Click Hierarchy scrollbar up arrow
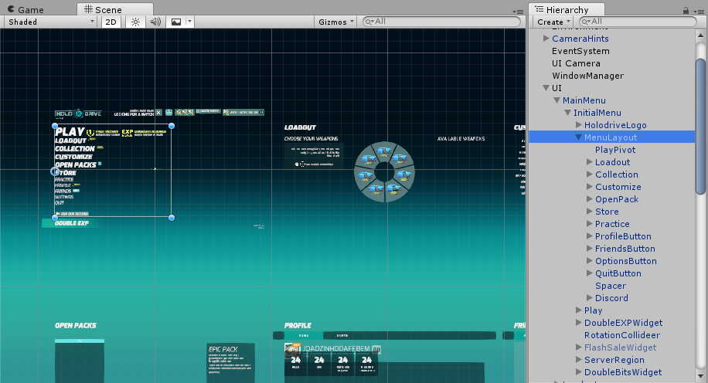This screenshot has height=383, width=708. click(700, 35)
